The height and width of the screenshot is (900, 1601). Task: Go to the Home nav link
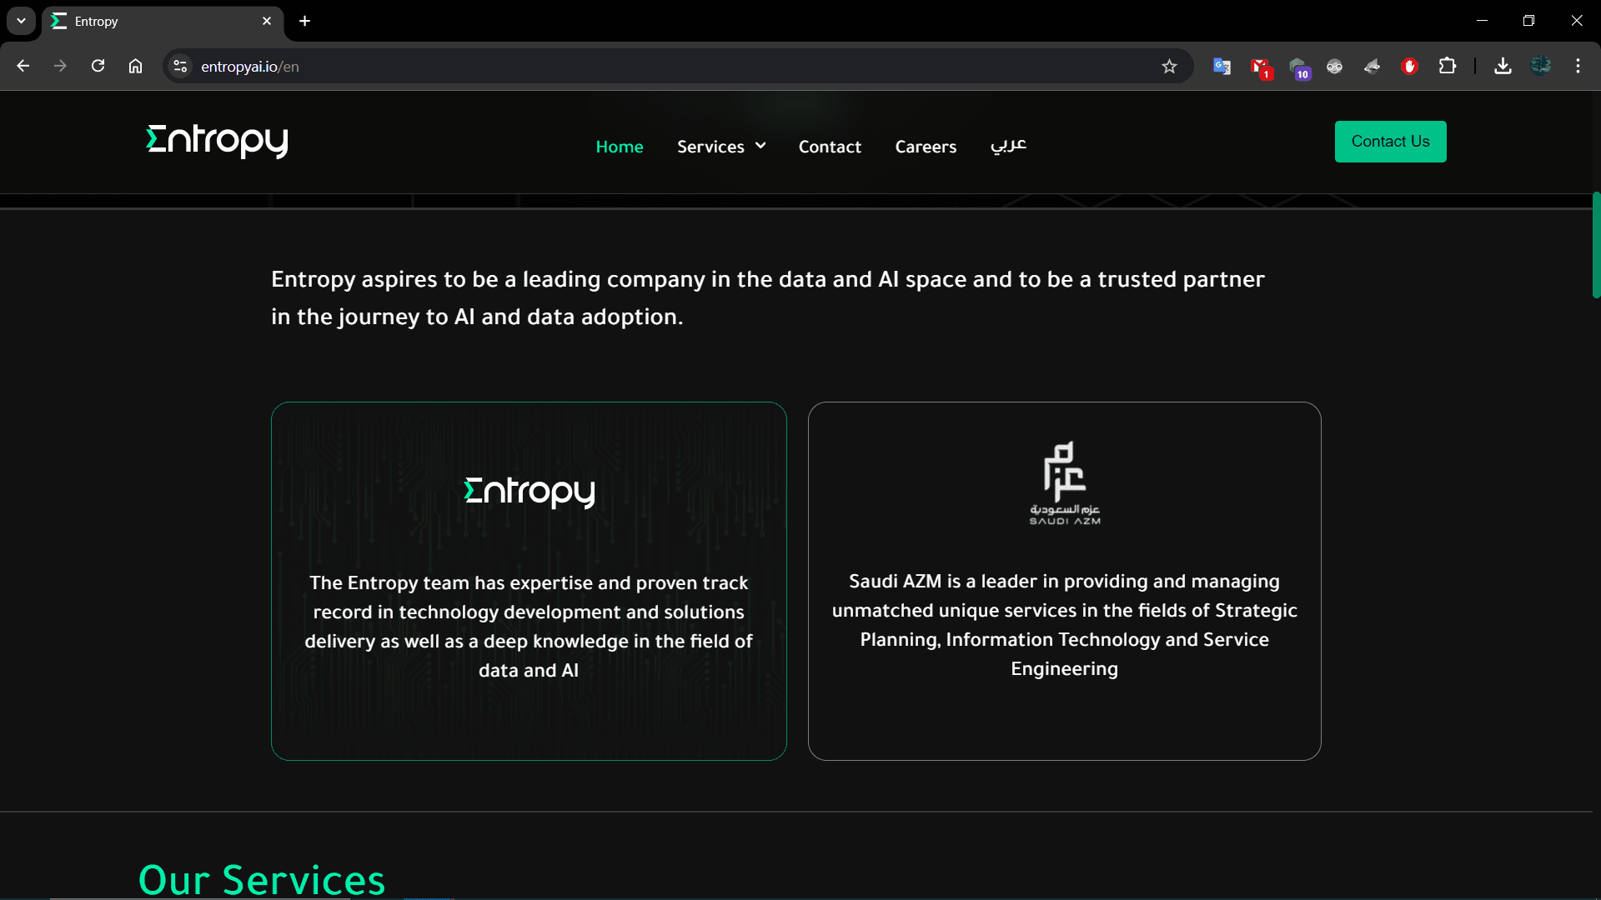620,147
